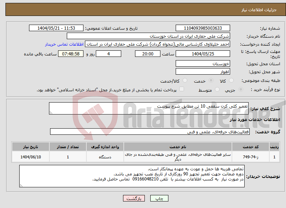Click the نام خدمت column header
Viewport: 286px width, 208px height.
pos(177,147)
